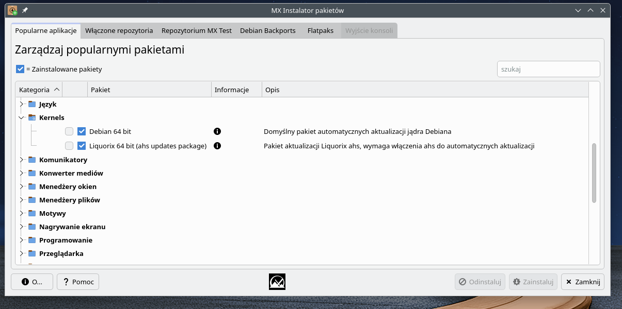Toggle the checked installed box for Liquorix 64 bit
Viewport: 622px width, 309px height.
coord(82,146)
